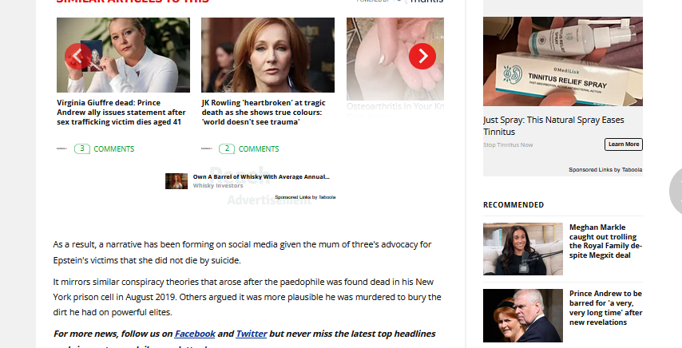Open the 2 comments bubble icon
The width and height of the screenshot is (682, 348).
pos(227,148)
